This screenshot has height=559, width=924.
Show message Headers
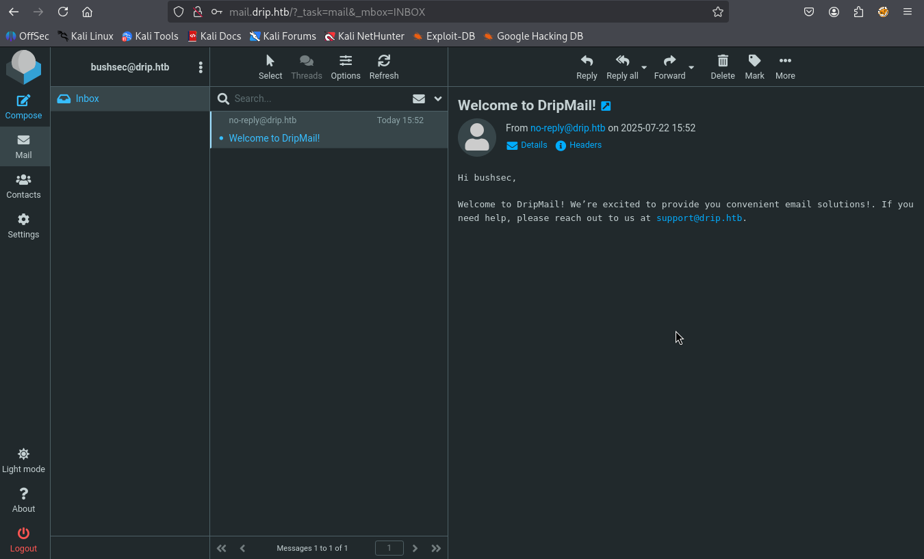pos(579,145)
